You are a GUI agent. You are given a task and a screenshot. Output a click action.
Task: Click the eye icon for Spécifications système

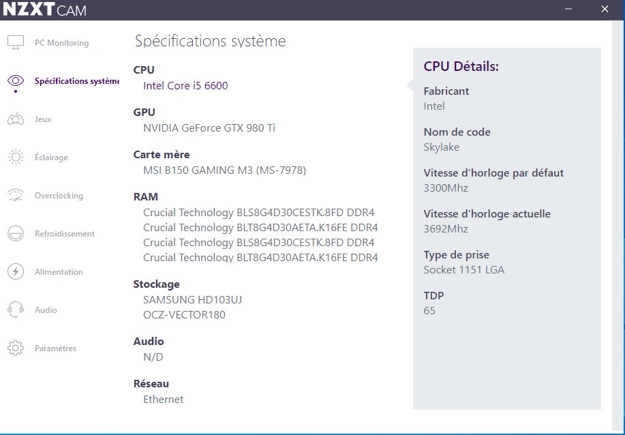(x=16, y=80)
